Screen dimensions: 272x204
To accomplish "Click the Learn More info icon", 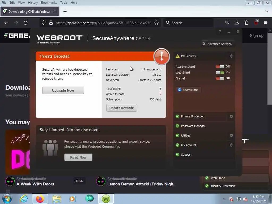I will click(180, 90).
